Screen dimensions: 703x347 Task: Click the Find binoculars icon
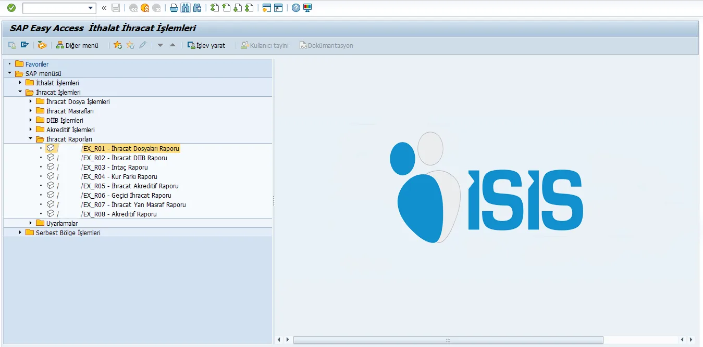[x=186, y=8]
